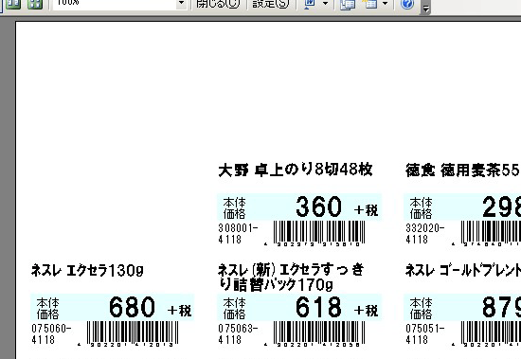Expand the new object dropdown arrow
The image size is (521, 359).
coord(386,4)
